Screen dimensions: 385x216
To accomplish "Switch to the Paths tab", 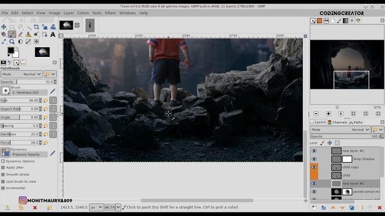I will click(x=356, y=122).
